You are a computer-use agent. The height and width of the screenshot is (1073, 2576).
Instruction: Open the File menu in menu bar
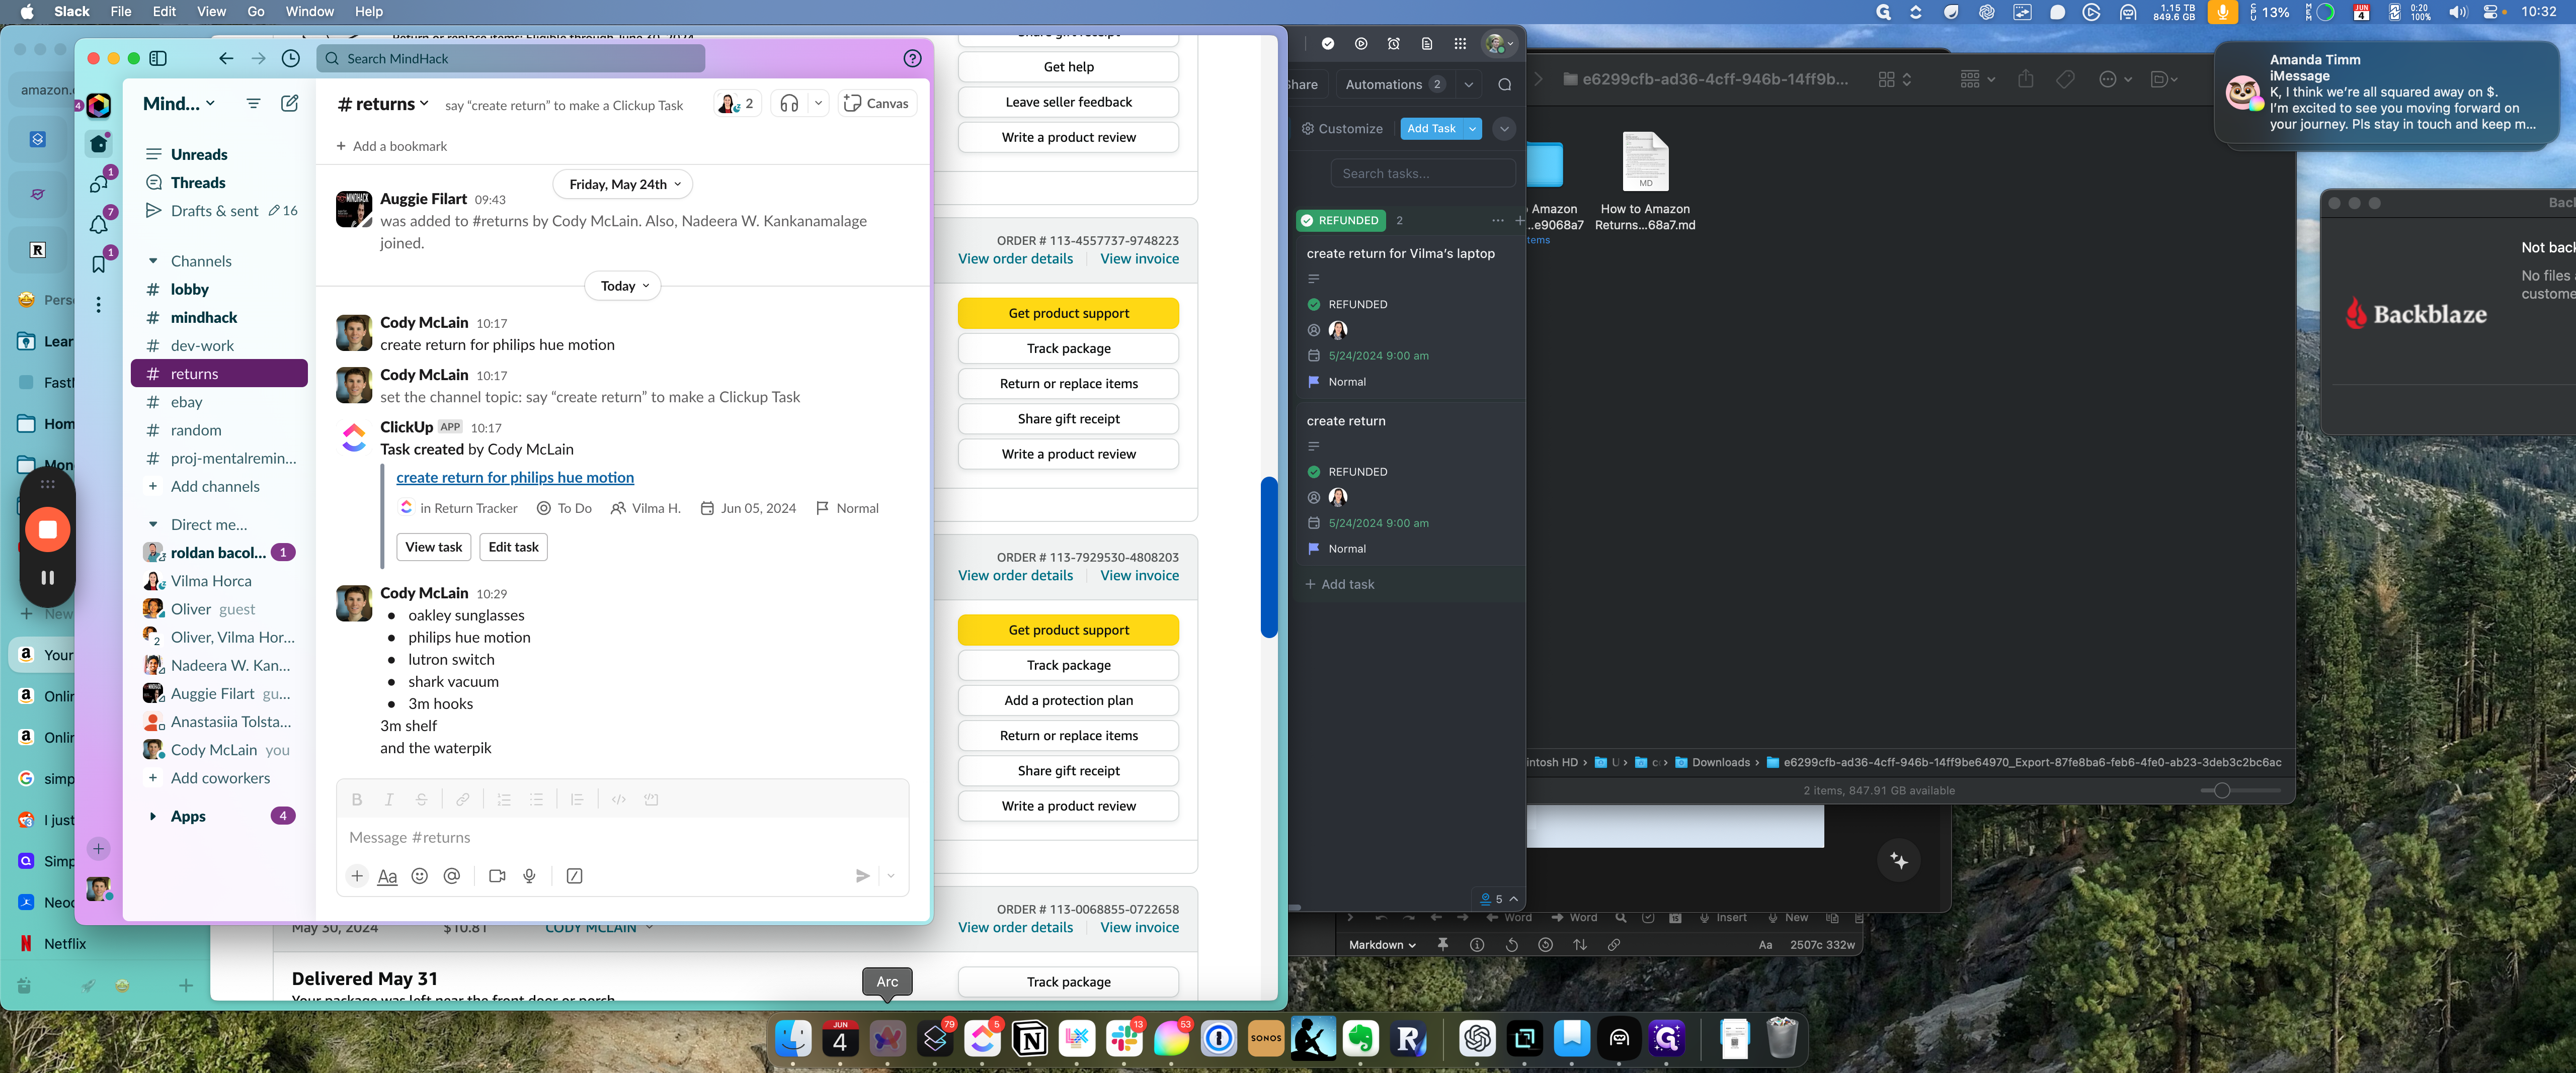[121, 11]
